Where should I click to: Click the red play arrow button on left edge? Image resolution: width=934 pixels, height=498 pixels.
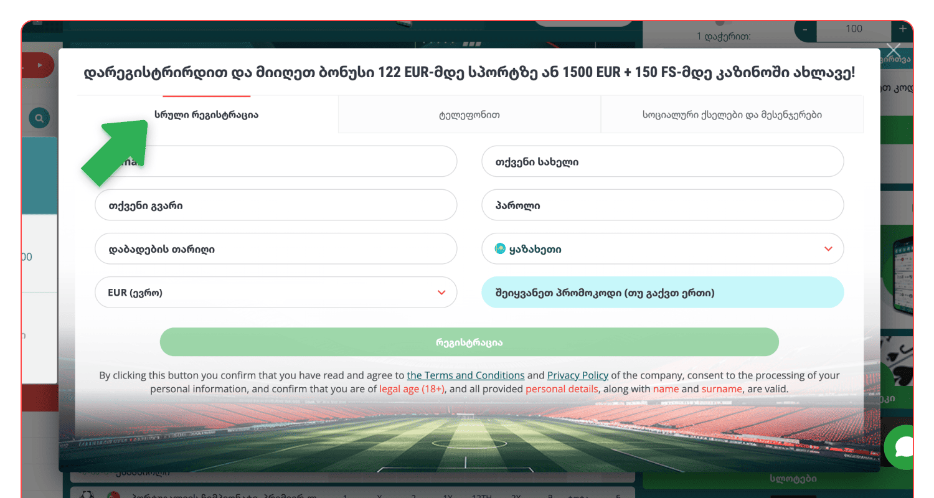click(x=39, y=65)
